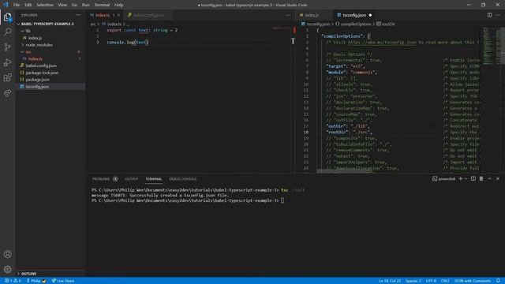Click the split editor right icon
The height and width of the screenshot is (284, 505).
pyautogui.click(x=489, y=15)
